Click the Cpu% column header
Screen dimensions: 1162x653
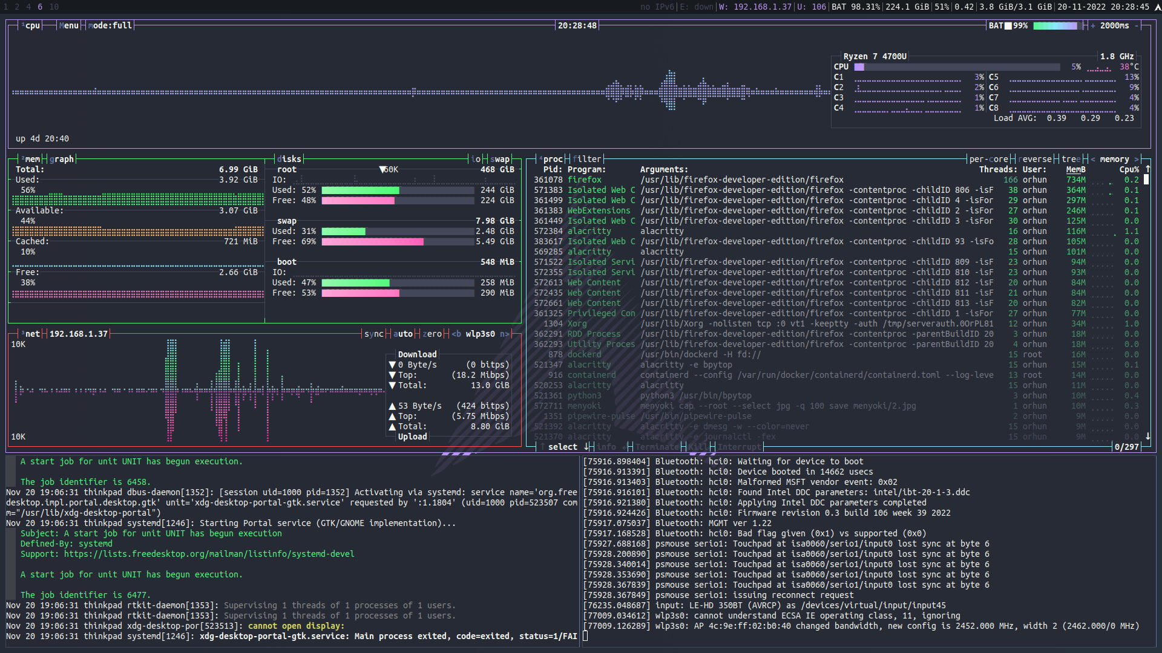pos(1129,169)
